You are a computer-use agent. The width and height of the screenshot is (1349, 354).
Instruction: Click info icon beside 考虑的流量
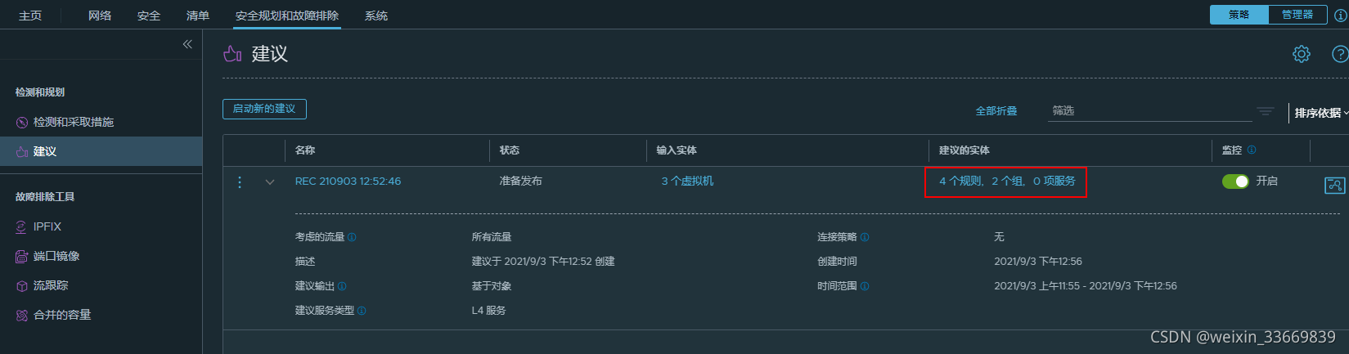tap(352, 237)
